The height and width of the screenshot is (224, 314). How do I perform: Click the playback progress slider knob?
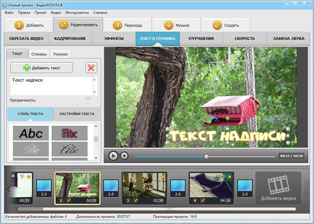(206, 156)
